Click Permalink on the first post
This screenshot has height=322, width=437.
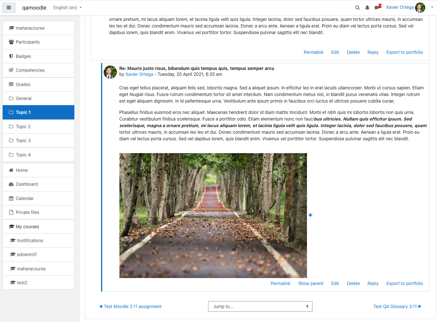(x=314, y=52)
